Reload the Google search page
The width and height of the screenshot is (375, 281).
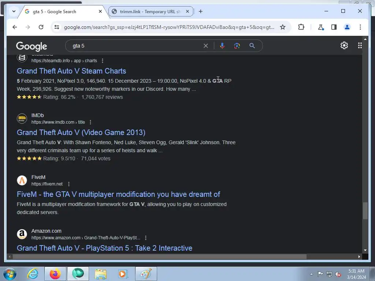point(41,27)
